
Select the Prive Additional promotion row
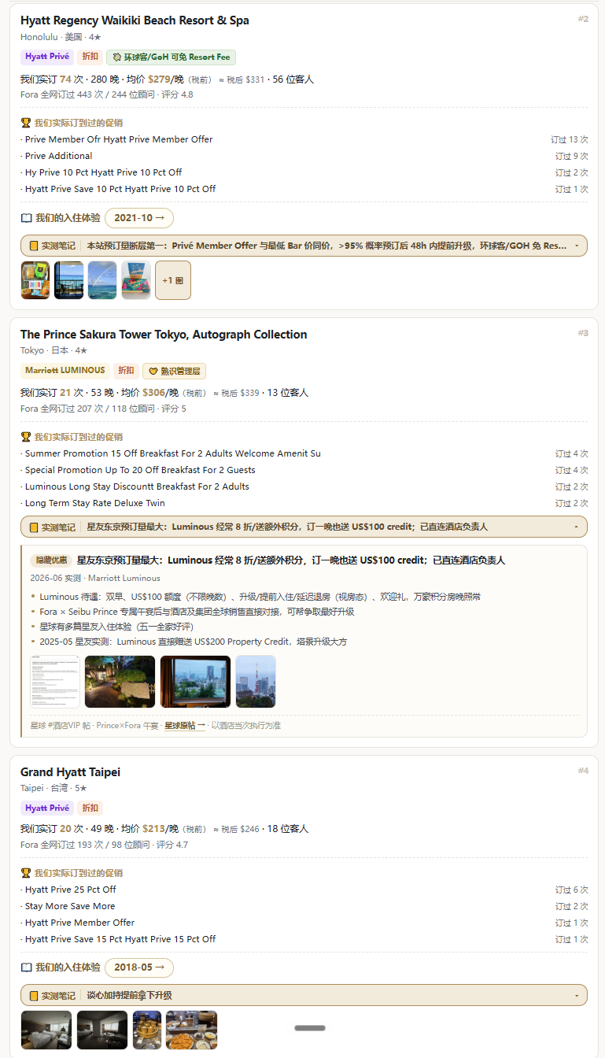tap(304, 156)
